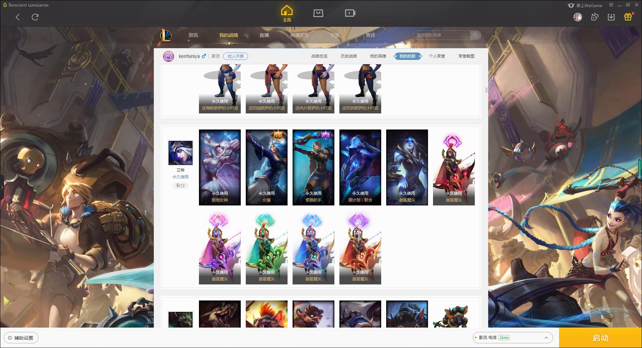
Task: Open the 女皇 skin card
Action: coord(266,167)
